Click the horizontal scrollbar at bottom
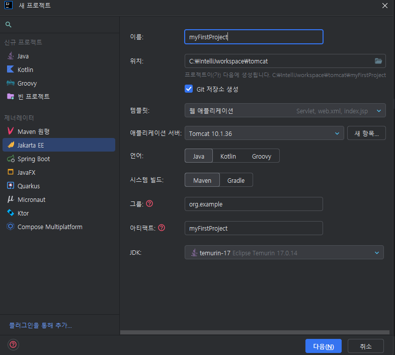The image size is (395, 355). click(255, 332)
